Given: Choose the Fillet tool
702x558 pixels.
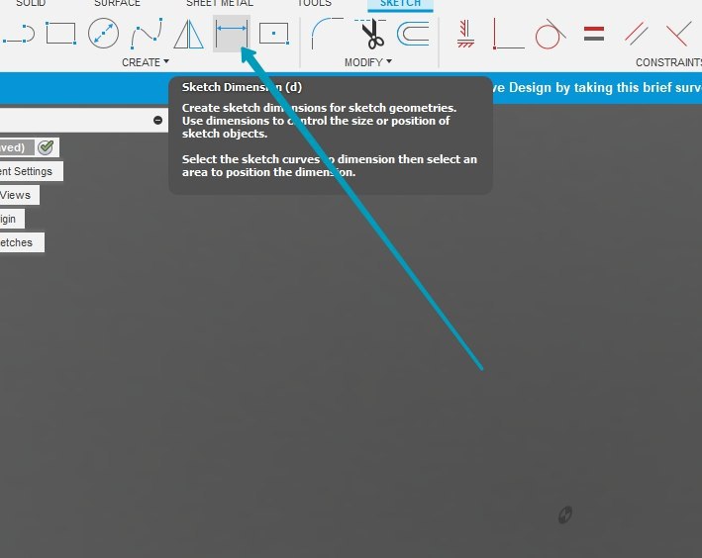Looking at the screenshot, I should 328,34.
